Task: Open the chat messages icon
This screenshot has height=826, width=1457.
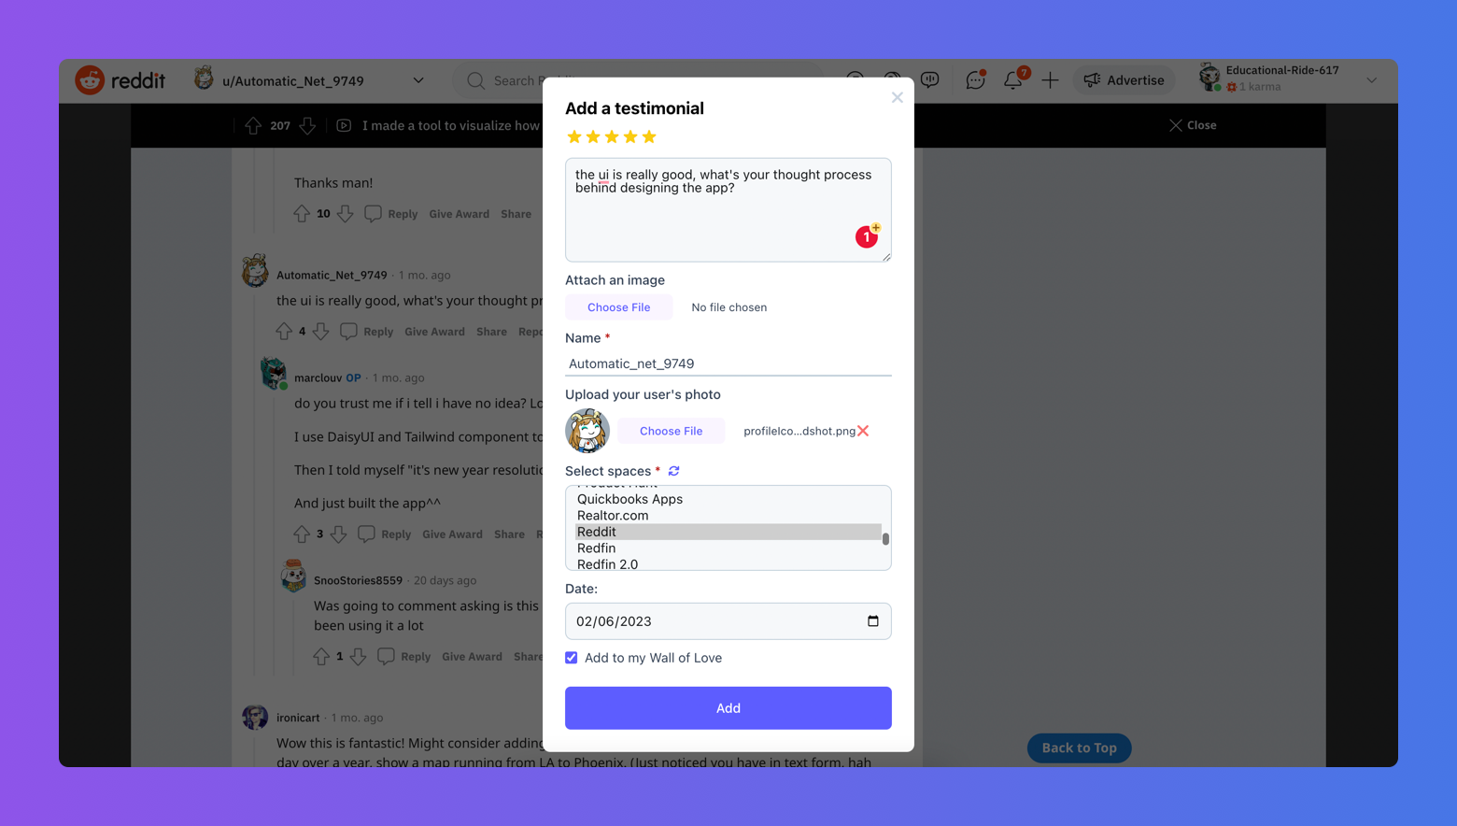Action: pos(975,80)
